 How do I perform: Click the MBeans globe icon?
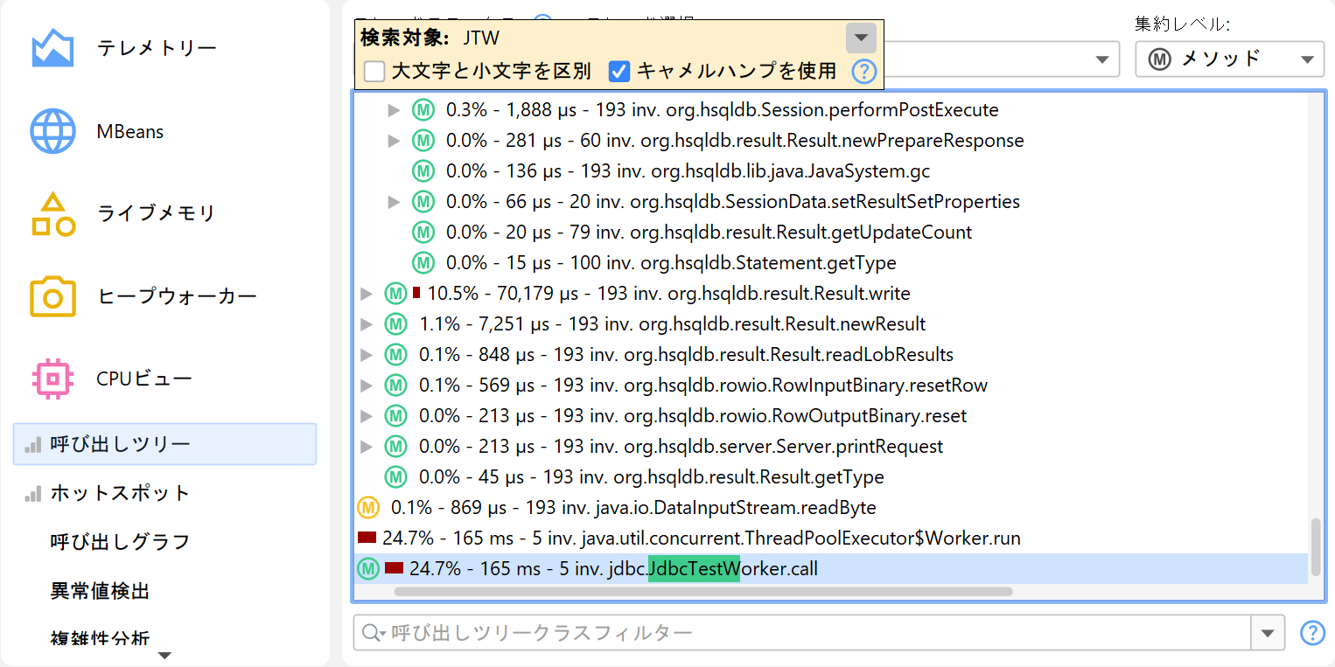click(x=52, y=132)
